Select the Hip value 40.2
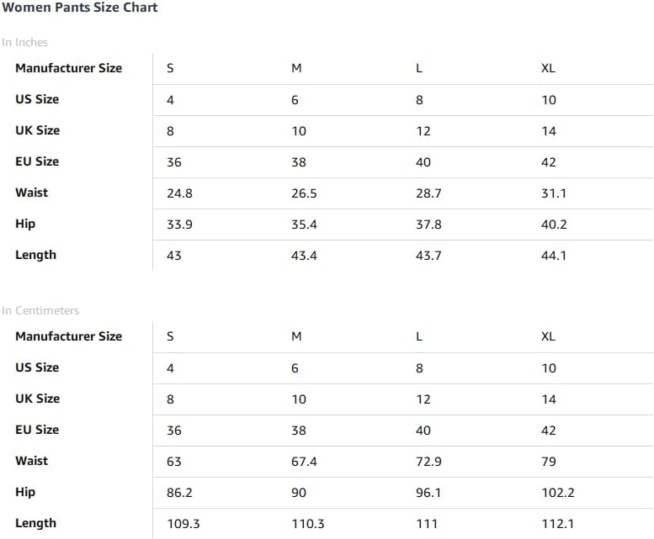 pyautogui.click(x=554, y=225)
